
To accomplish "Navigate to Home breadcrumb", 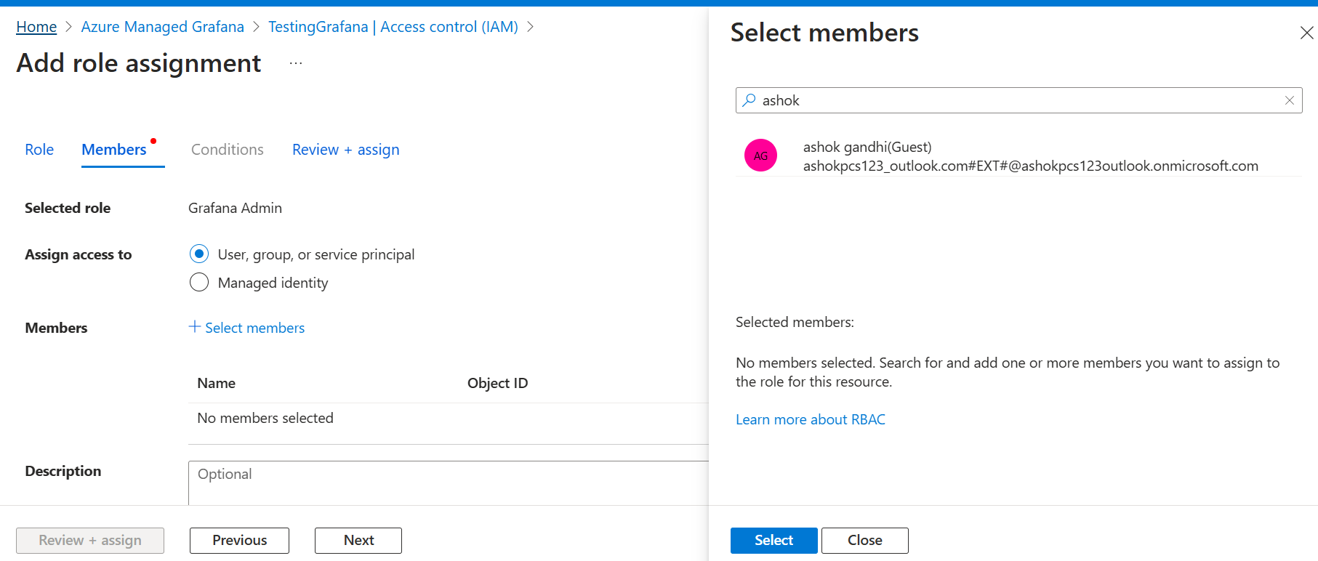I will point(36,27).
